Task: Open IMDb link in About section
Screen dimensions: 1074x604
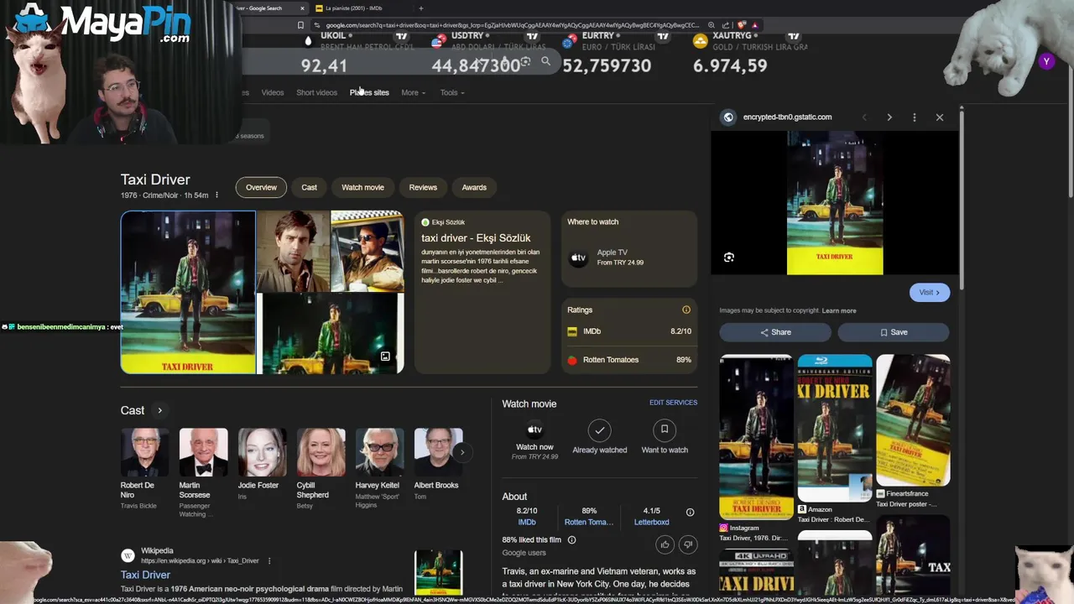Action: (527, 522)
